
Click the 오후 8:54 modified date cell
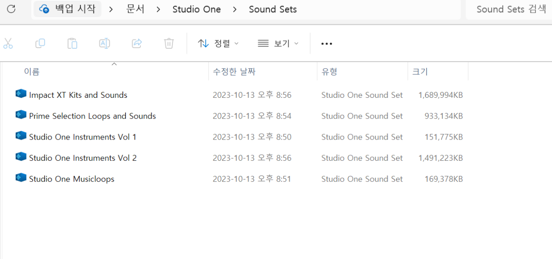(x=252, y=116)
